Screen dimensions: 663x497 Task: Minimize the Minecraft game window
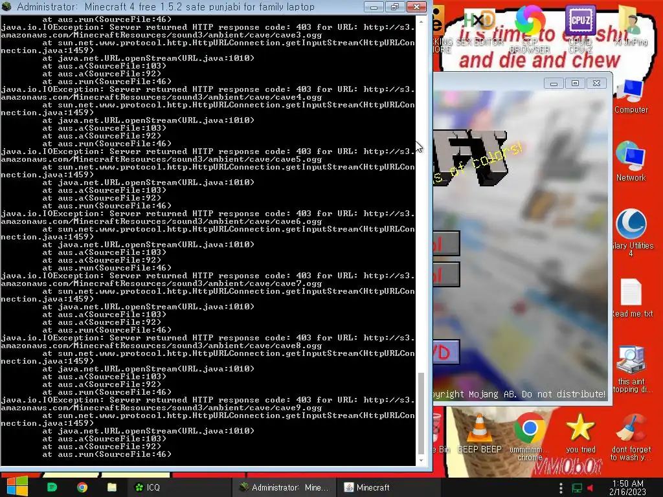click(x=554, y=83)
